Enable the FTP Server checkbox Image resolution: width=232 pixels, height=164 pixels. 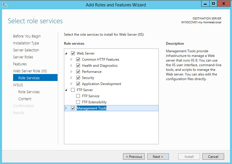coord(73,90)
